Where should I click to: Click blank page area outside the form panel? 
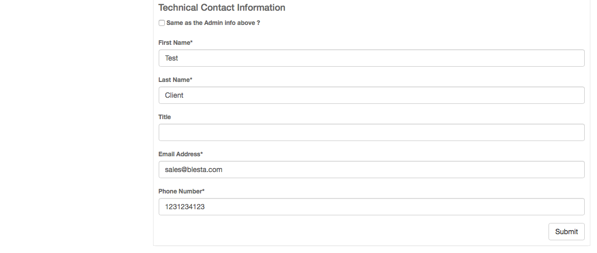coord(77,127)
